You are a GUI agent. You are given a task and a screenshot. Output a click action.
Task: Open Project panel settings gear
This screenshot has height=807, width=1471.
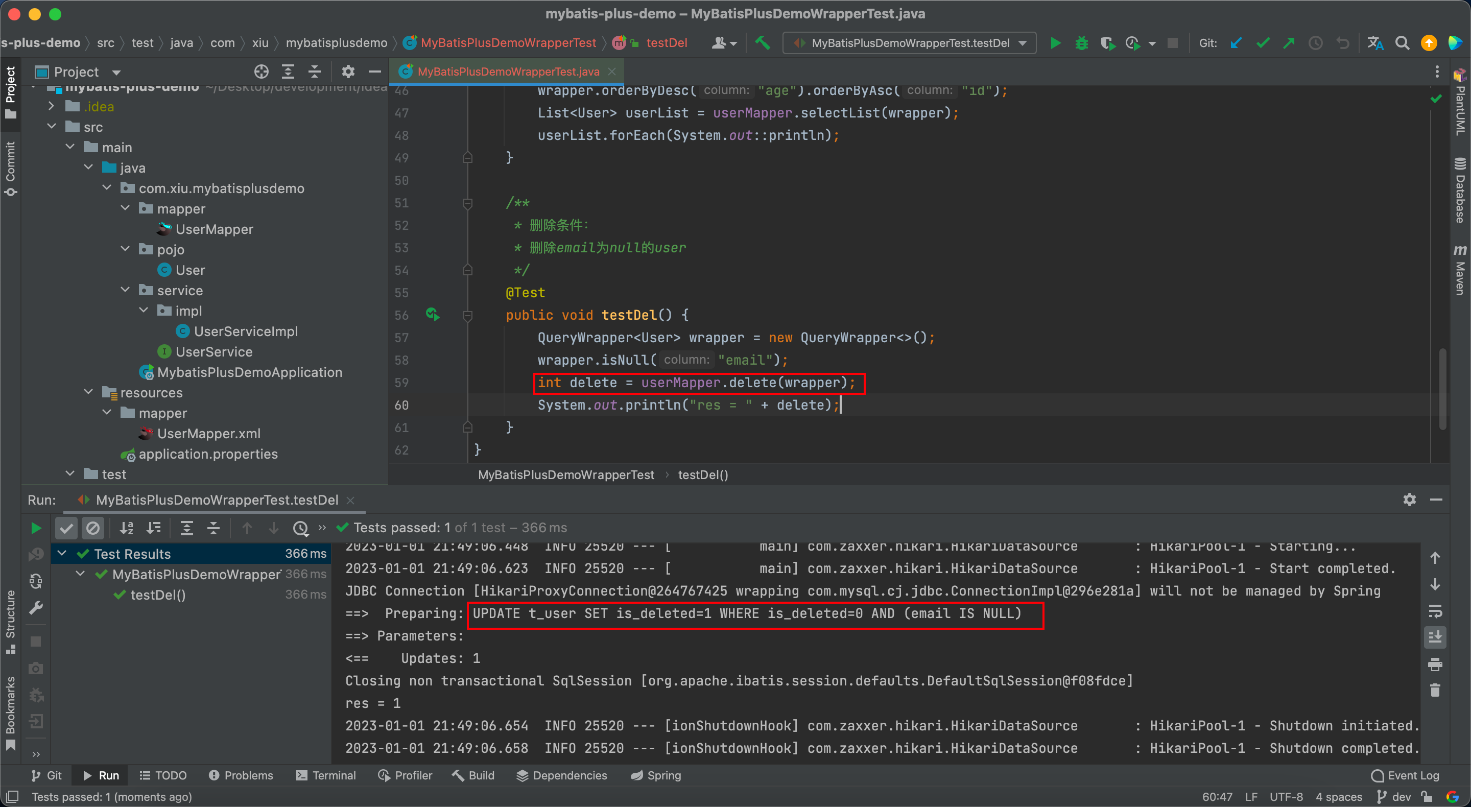(348, 72)
